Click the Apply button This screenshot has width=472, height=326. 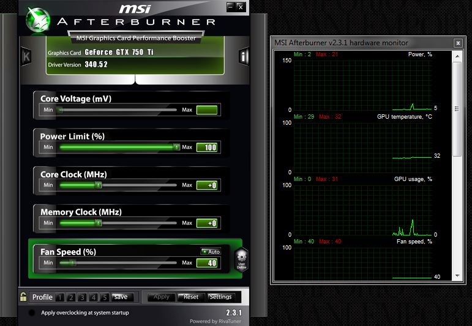pos(162,297)
